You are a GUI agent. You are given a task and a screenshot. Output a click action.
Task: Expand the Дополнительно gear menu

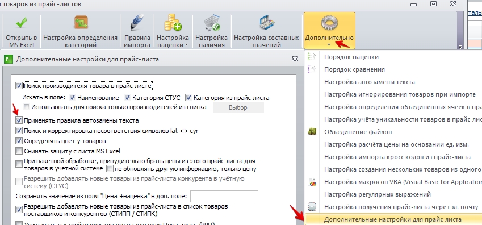click(329, 31)
